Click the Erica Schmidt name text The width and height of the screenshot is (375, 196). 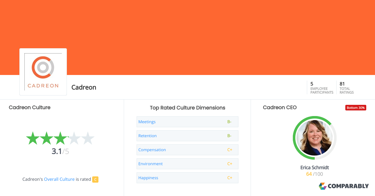coord(315,167)
